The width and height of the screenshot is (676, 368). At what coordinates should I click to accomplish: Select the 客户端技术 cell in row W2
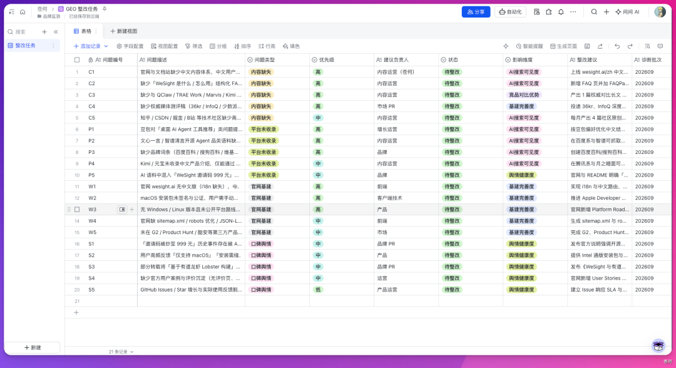(x=406, y=198)
